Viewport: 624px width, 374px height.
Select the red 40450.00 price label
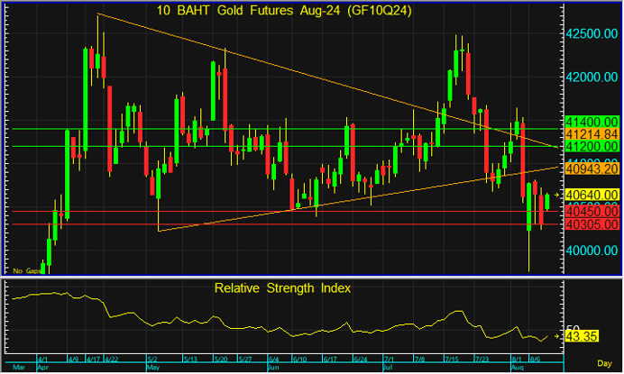tap(589, 211)
